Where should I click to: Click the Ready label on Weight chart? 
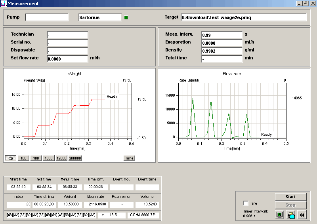click(x=112, y=97)
